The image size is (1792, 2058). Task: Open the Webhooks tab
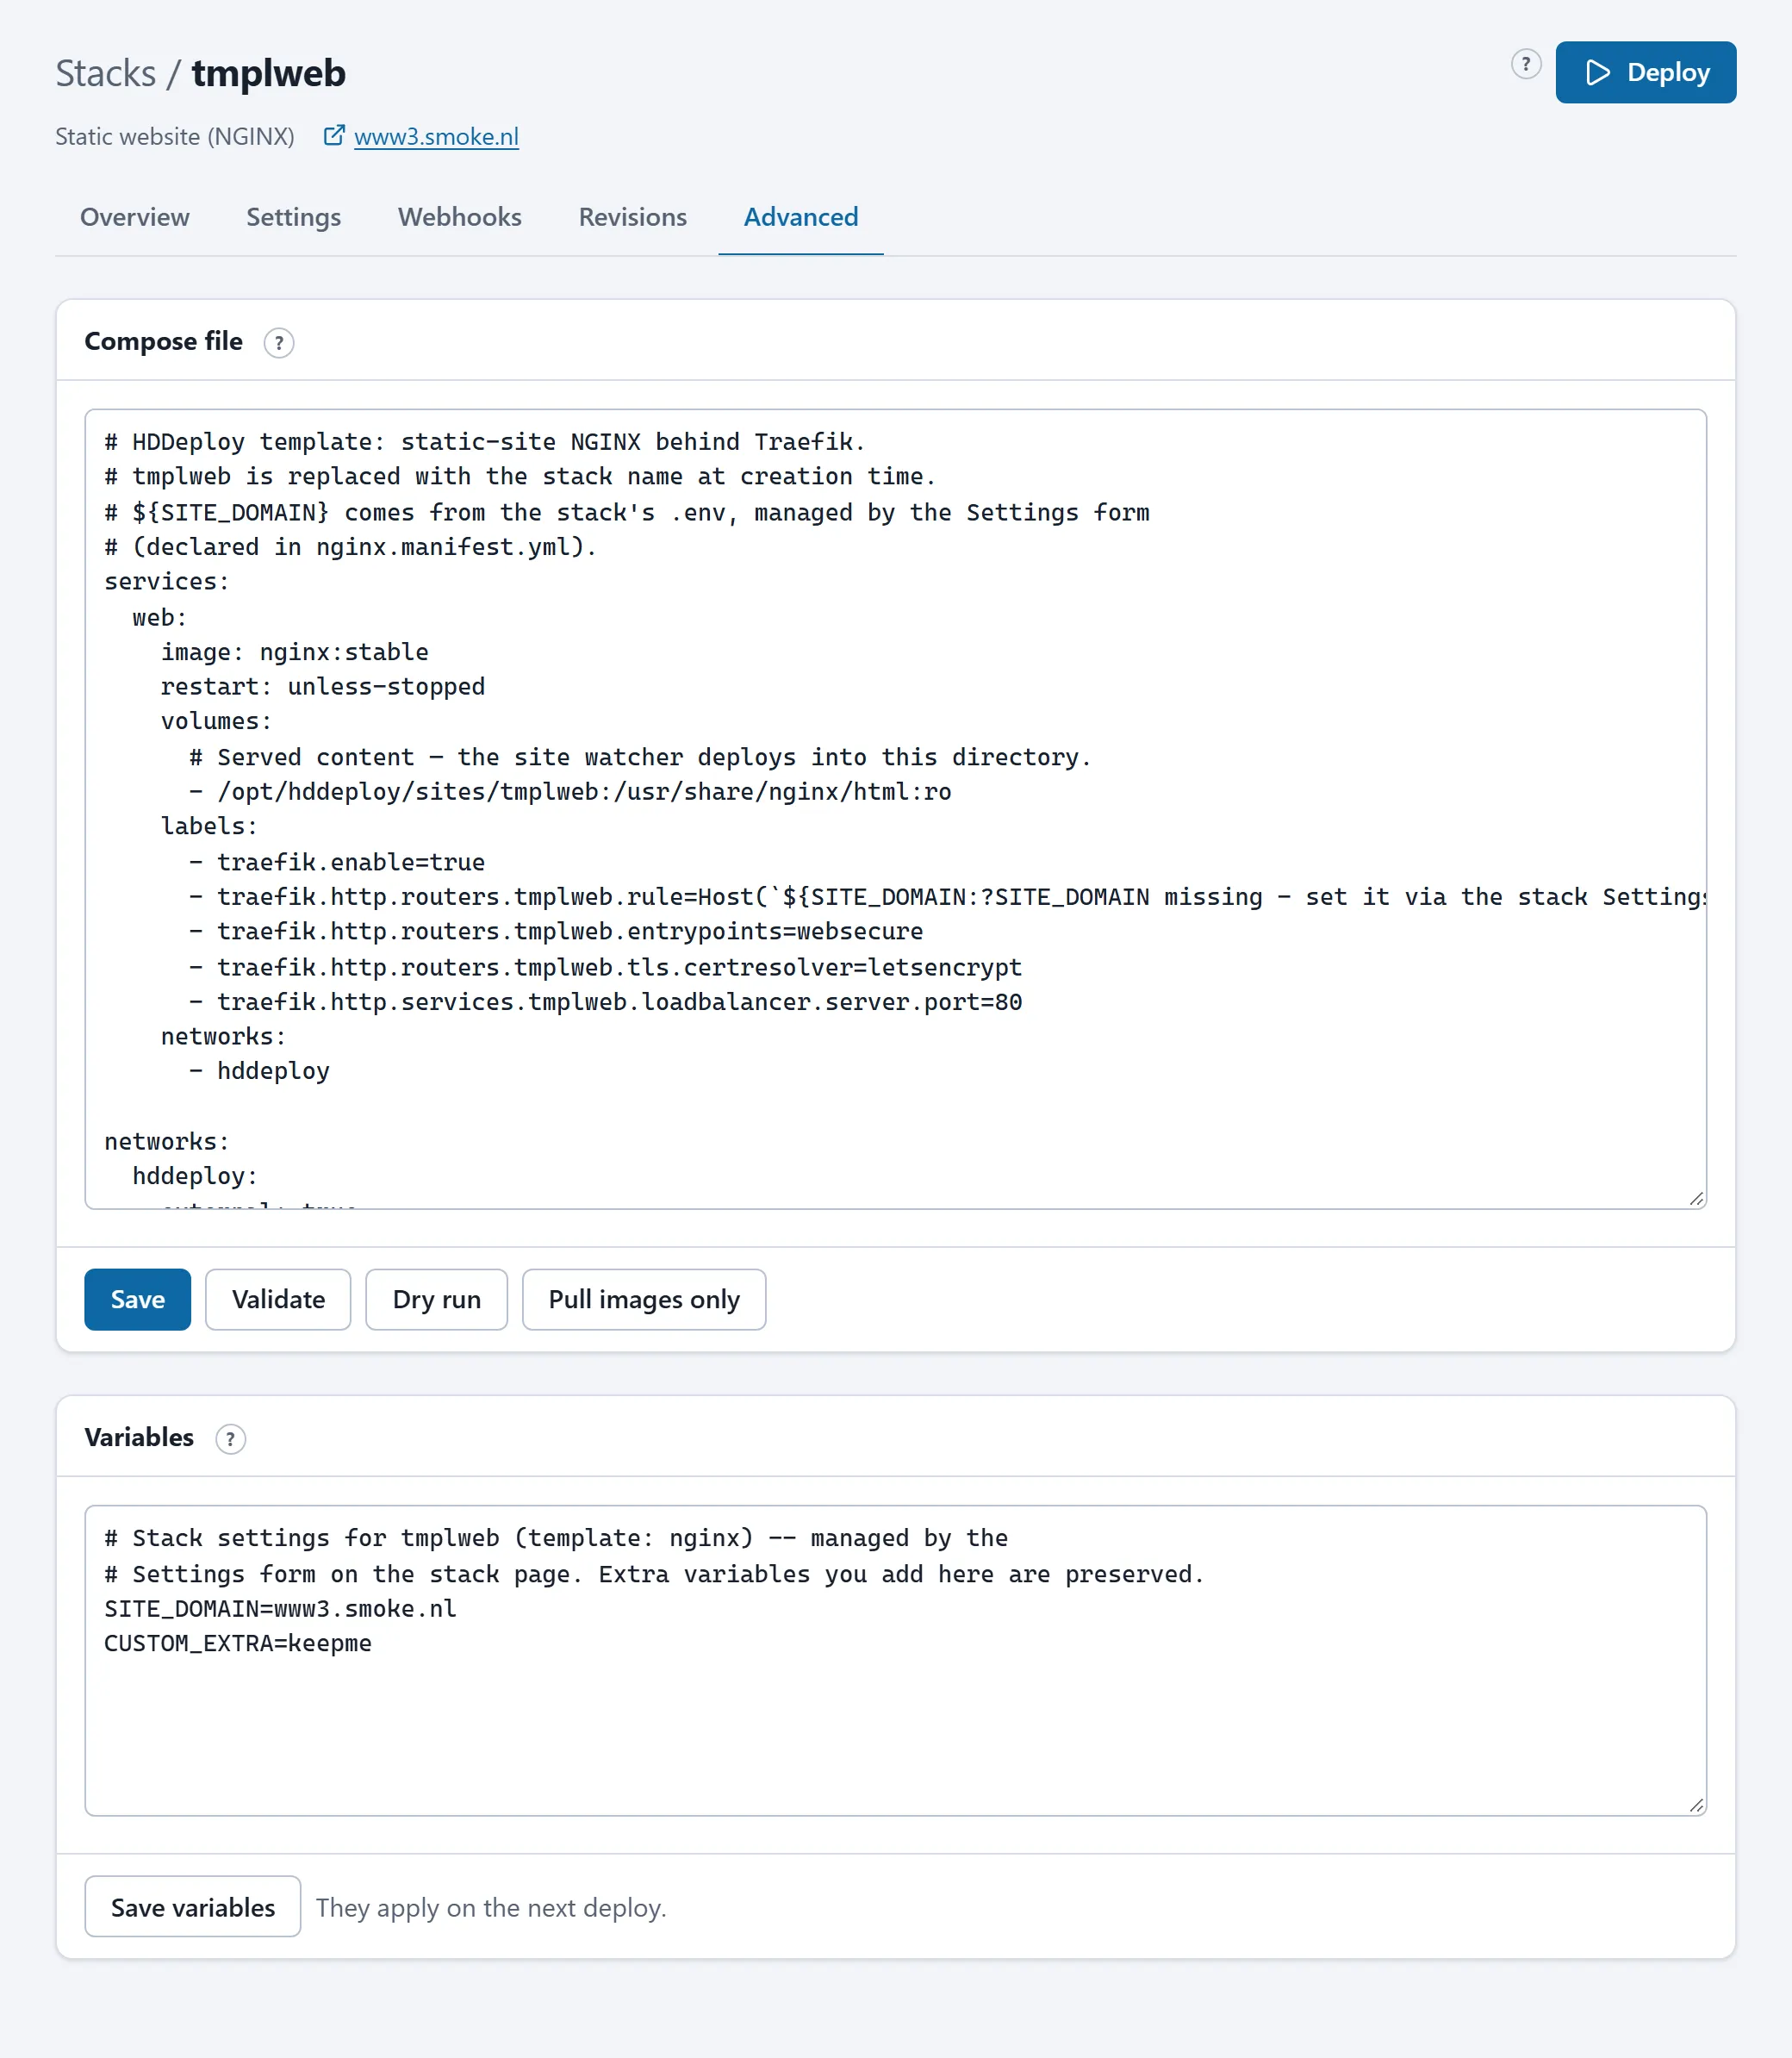459,217
